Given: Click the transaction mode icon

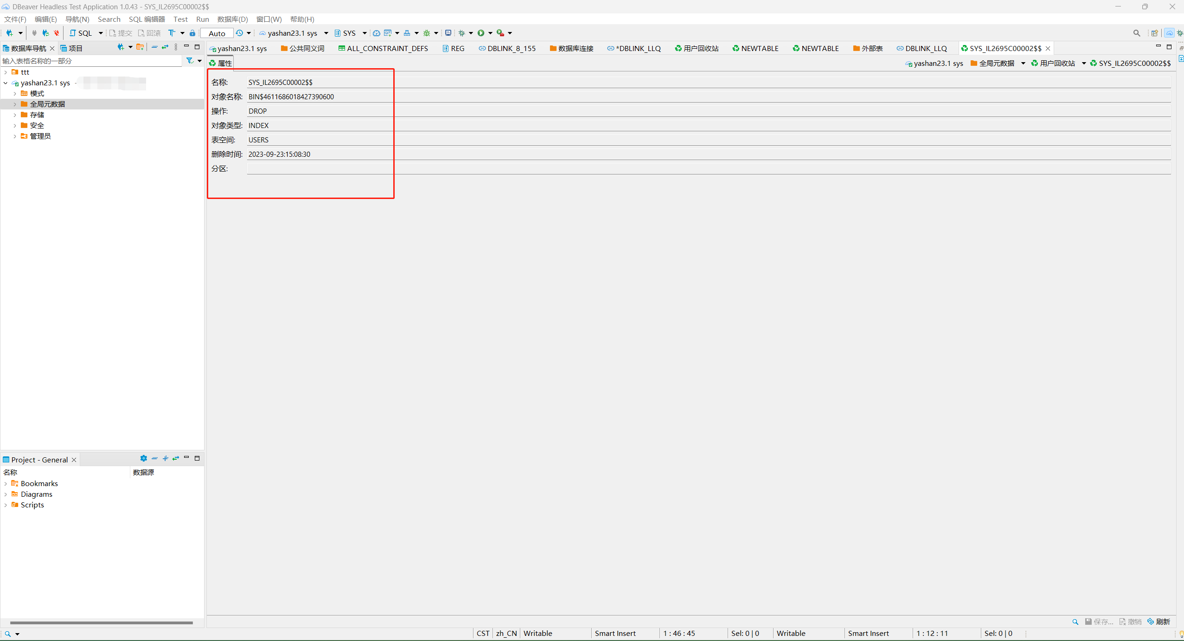Looking at the screenshot, I should click(172, 33).
